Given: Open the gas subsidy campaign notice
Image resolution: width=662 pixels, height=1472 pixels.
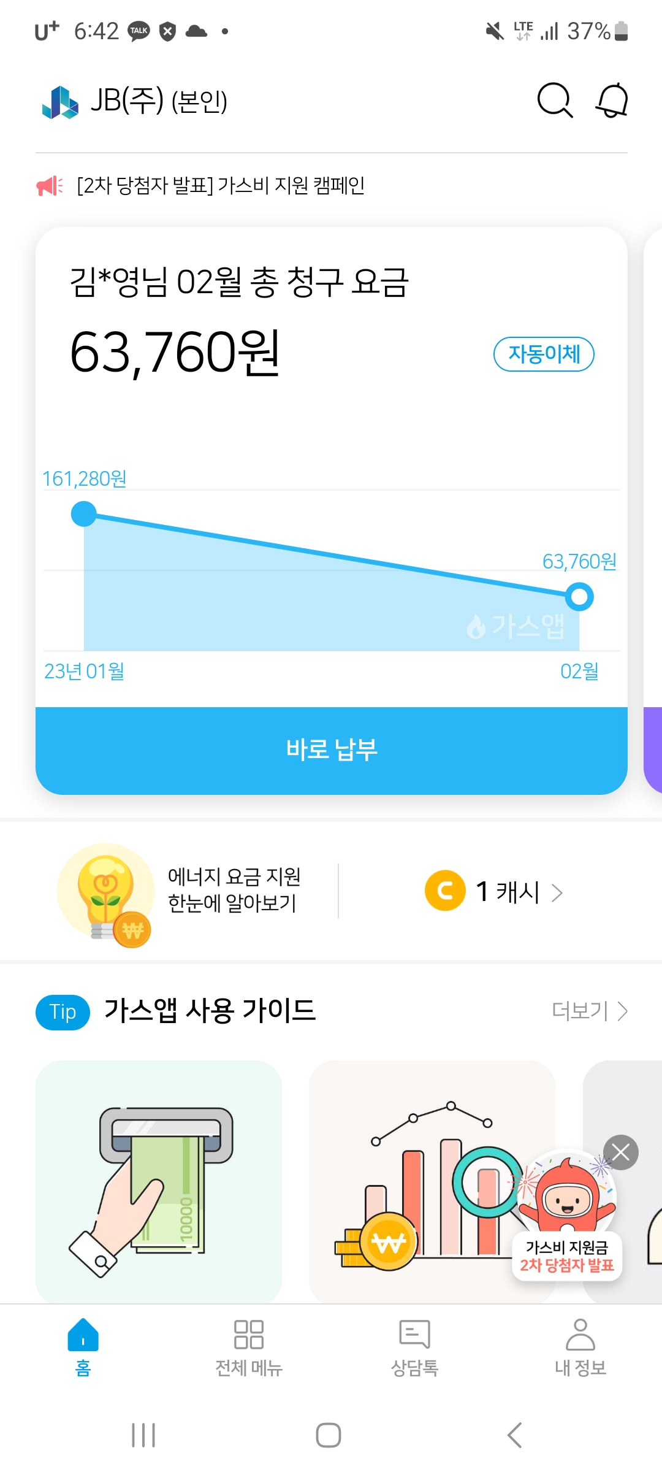Looking at the screenshot, I should tap(221, 185).
